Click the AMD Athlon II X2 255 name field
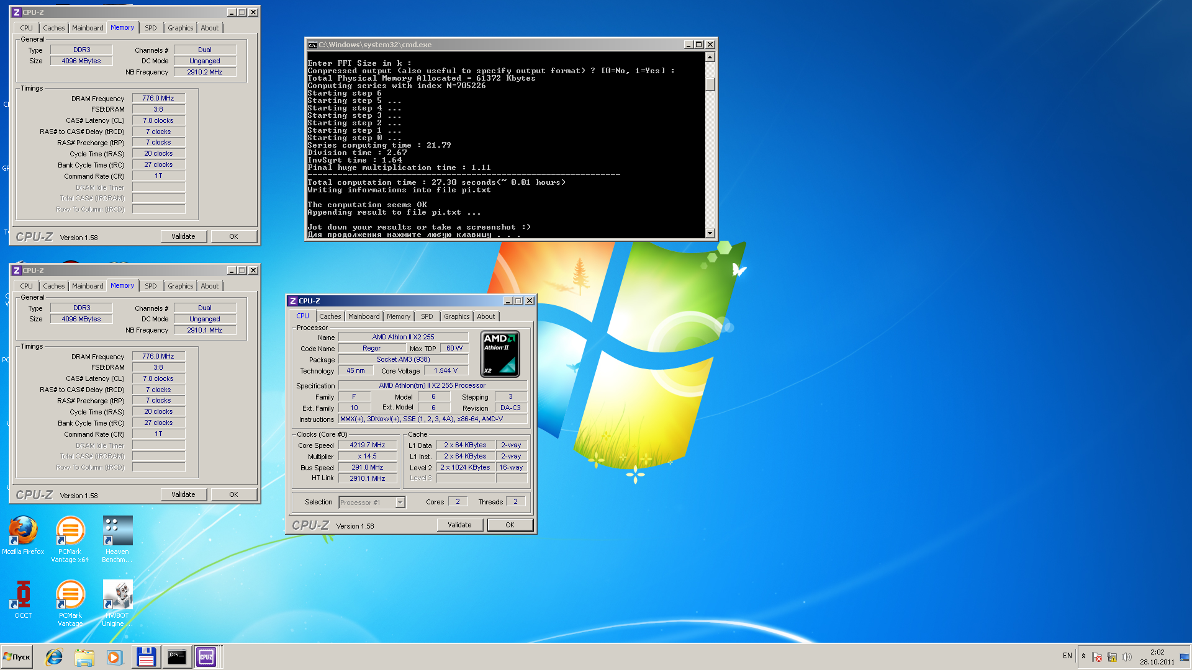This screenshot has height=670, width=1192. (404, 337)
